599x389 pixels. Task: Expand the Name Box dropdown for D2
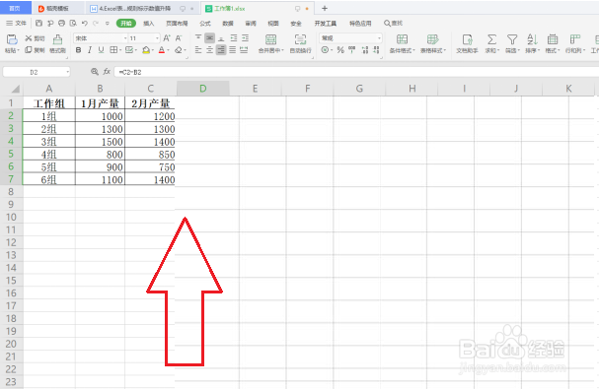pos(68,72)
